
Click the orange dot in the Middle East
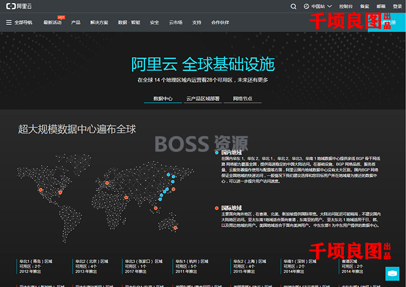pyautogui.click(x=126, y=197)
